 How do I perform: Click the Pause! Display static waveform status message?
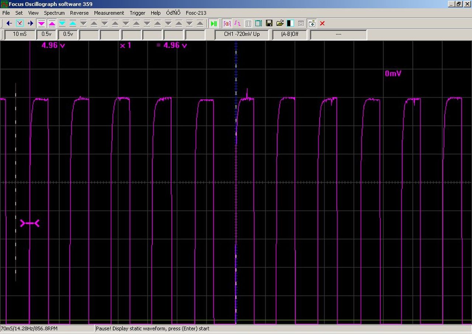(152, 328)
